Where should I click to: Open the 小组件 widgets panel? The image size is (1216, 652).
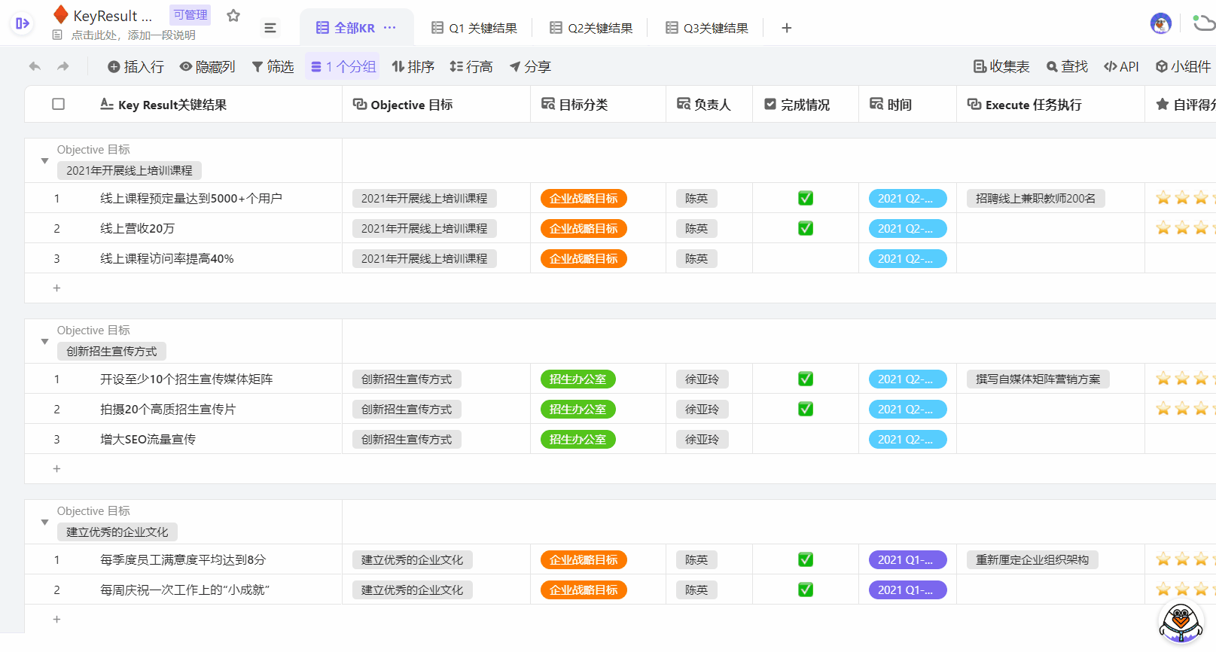(x=1183, y=67)
